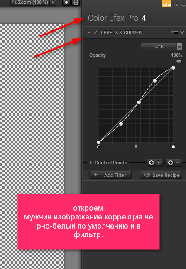Collapse the Levels & Curves filter section
The width and height of the screenshot is (186, 269).
[x=89, y=33]
